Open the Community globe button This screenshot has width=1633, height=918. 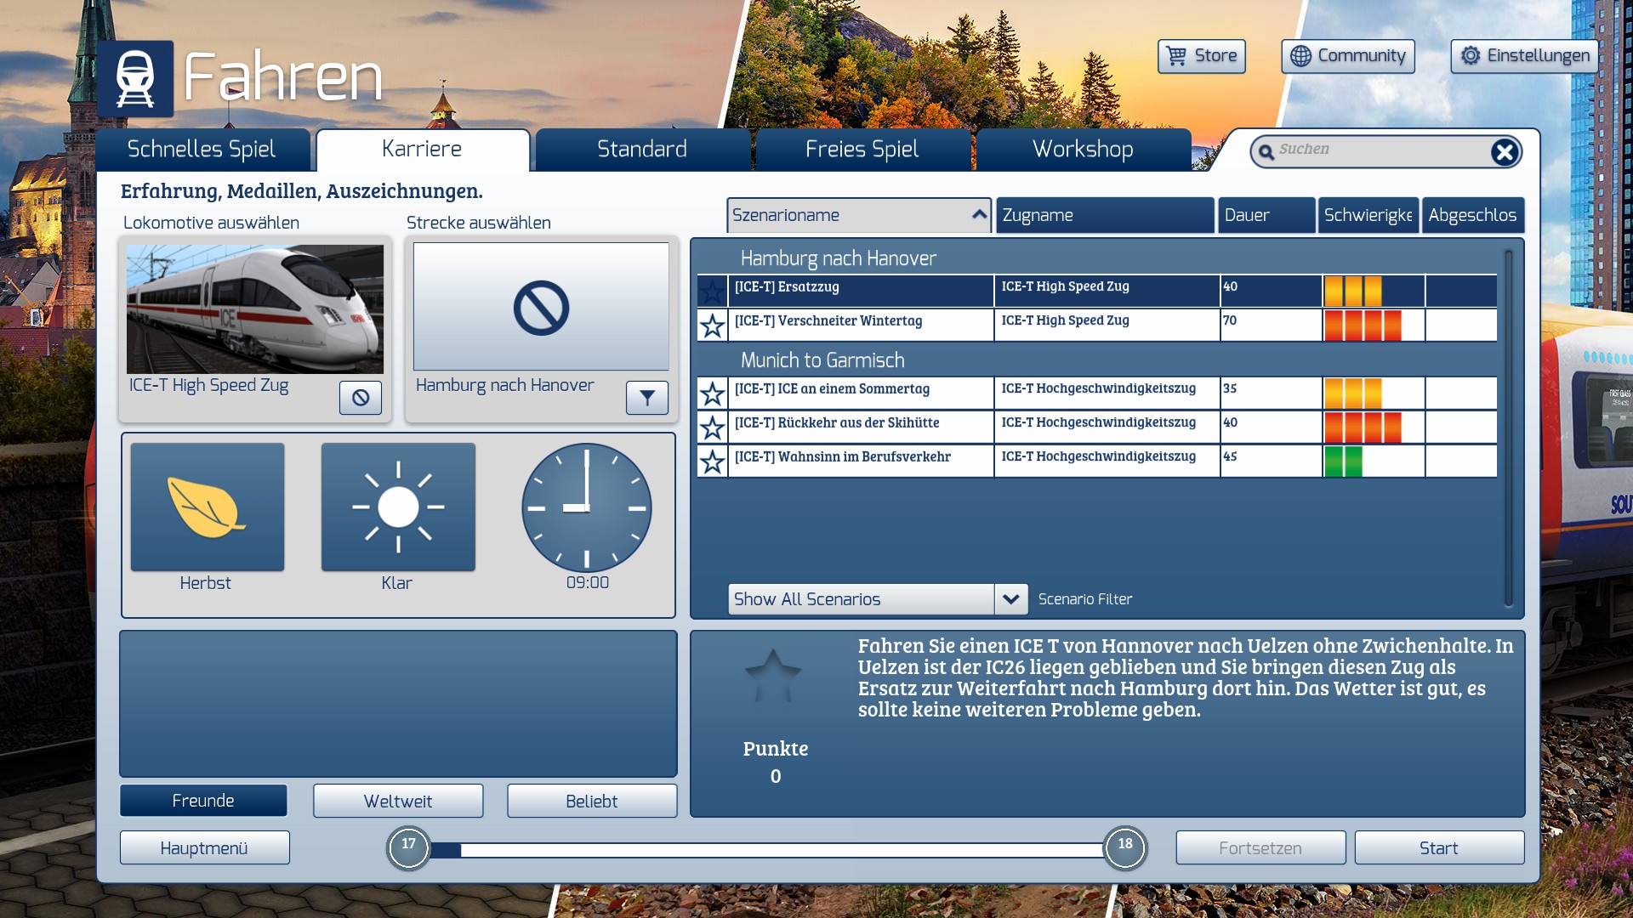coord(1347,56)
